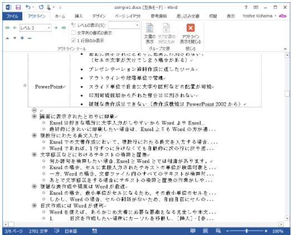This screenshot has width=291, height=235.
Task: Click the blue plus Expand icon
Action: [22, 38]
